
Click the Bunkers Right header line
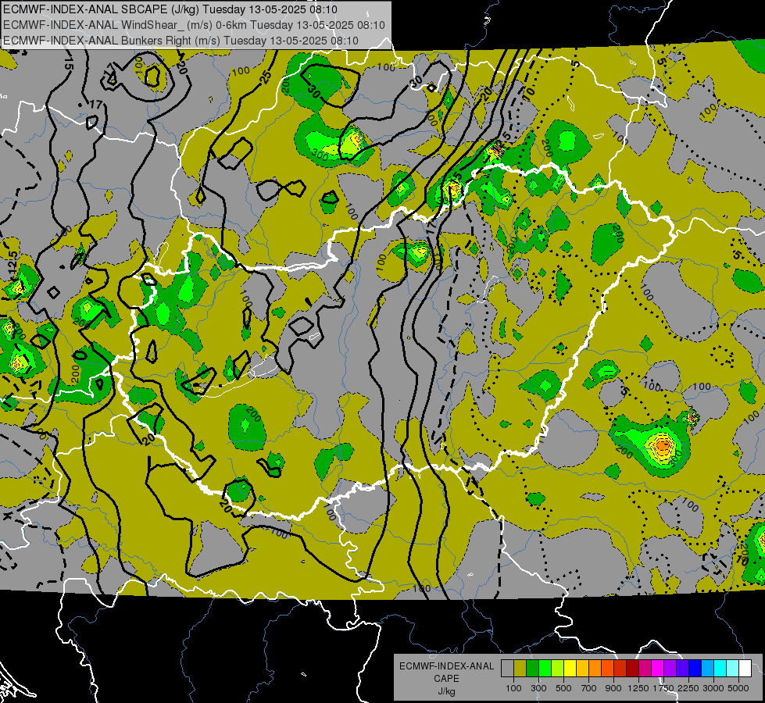181,41
